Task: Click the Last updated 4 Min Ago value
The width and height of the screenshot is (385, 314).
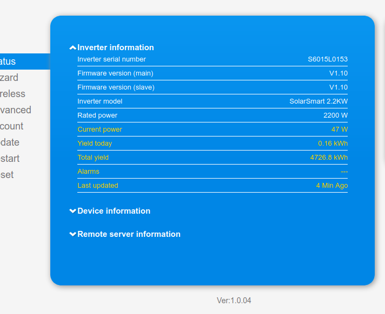Action: (331, 186)
